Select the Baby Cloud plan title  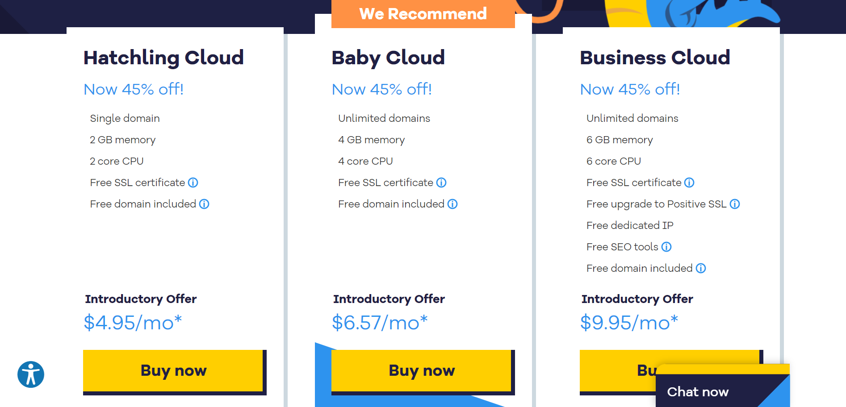coord(388,57)
